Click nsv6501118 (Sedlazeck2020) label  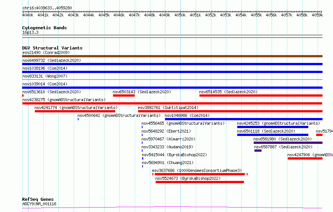[x=266, y=131]
